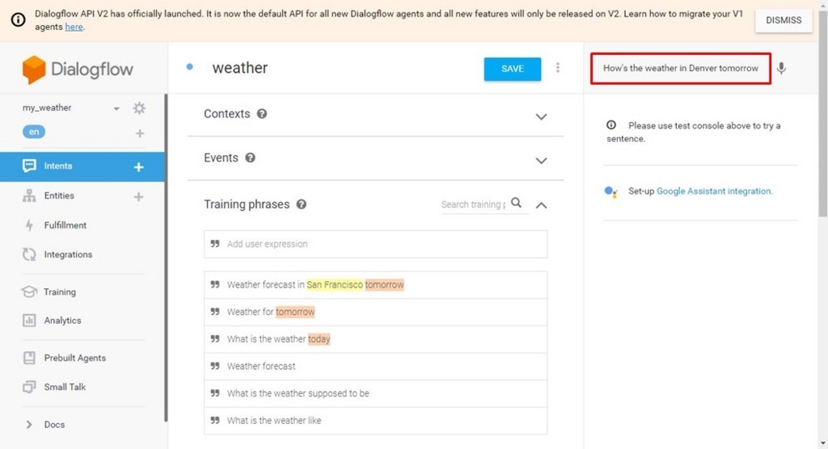Click the info icon in the V2 banner
The image size is (828, 449).
18,20
